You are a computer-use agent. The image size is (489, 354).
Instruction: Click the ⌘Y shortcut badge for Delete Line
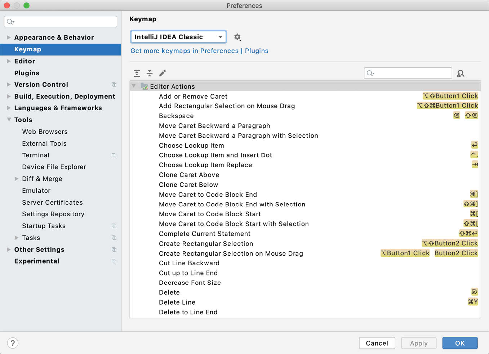coord(473,302)
